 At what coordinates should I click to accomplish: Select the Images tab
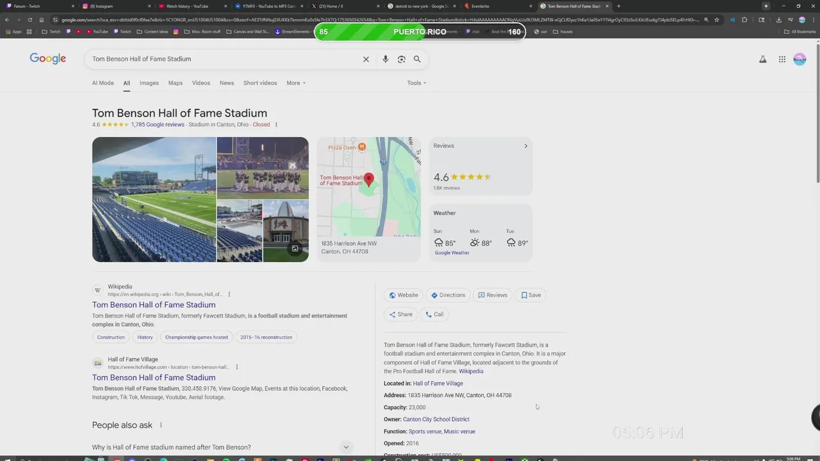(x=149, y=83)
